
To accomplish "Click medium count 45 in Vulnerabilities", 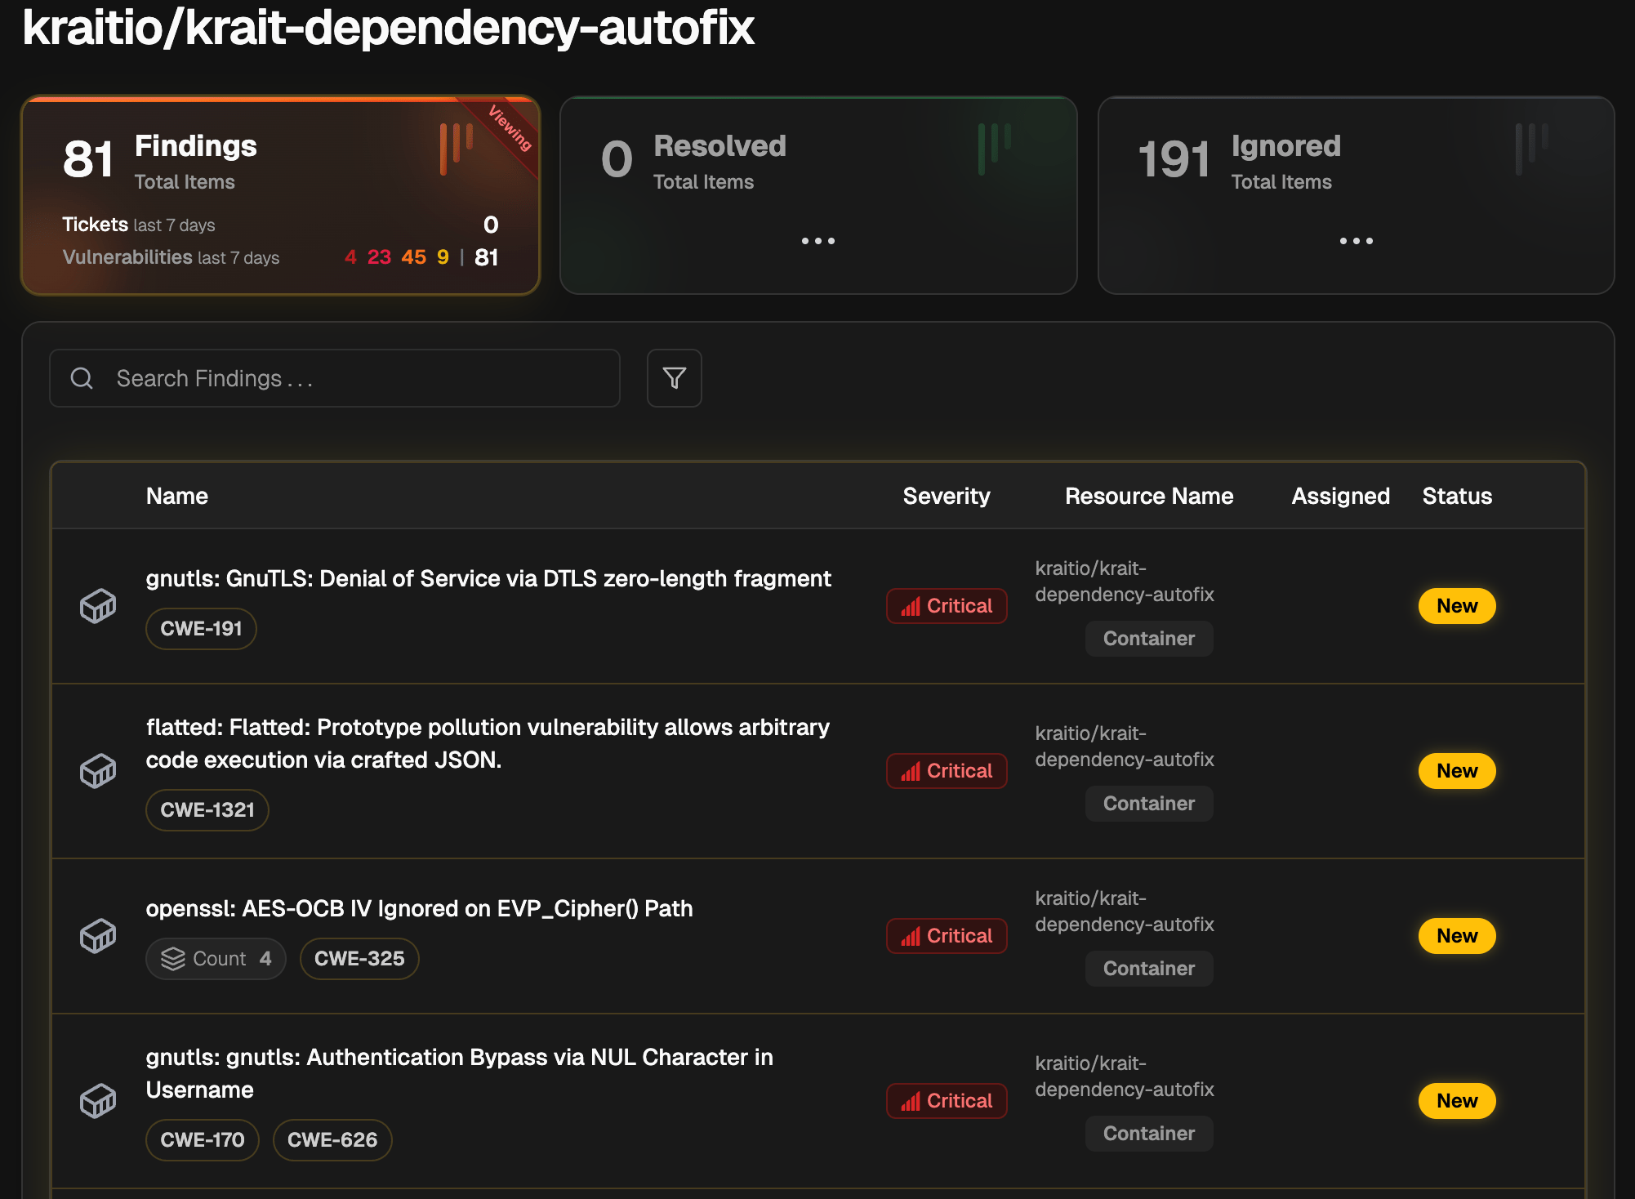I will coord(414,257).
